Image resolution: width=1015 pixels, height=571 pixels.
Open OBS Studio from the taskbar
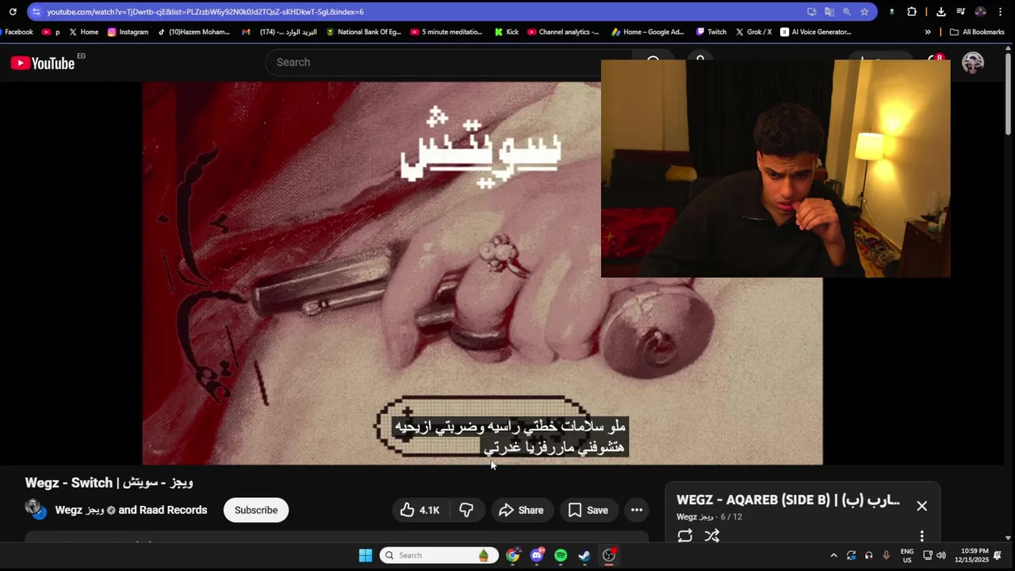tap(609, 555)
